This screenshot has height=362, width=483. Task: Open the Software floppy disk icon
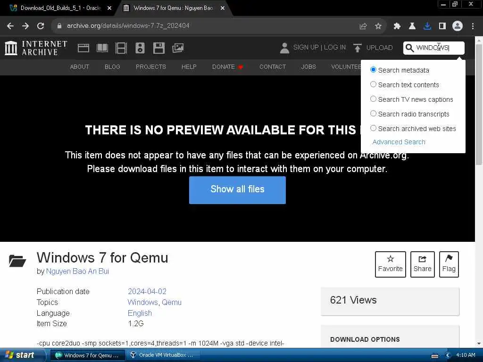(159, 48)
